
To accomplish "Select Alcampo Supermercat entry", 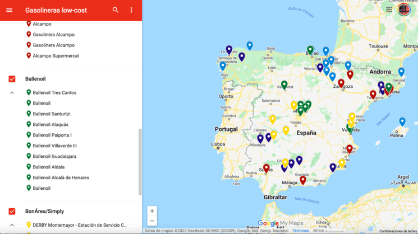I will [56, 56].
